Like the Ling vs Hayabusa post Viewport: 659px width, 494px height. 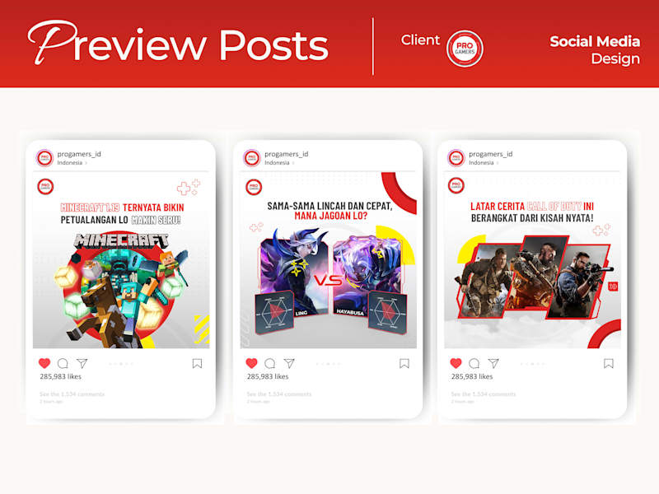coord(251,363)
